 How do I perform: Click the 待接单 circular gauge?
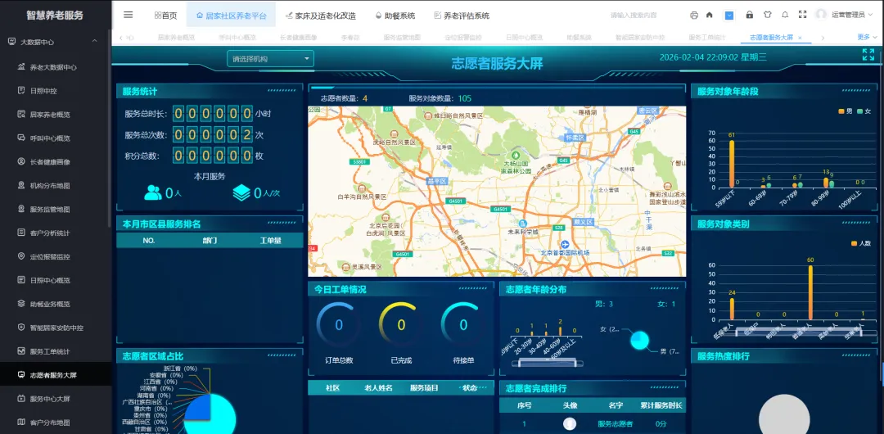click(x=462, y=324)
